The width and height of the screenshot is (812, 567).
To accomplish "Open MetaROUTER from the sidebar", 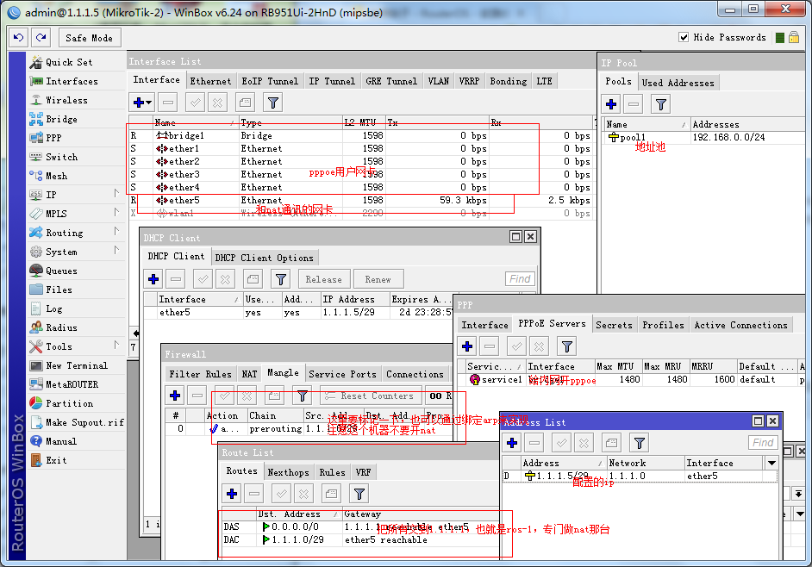I will (72, 384).
